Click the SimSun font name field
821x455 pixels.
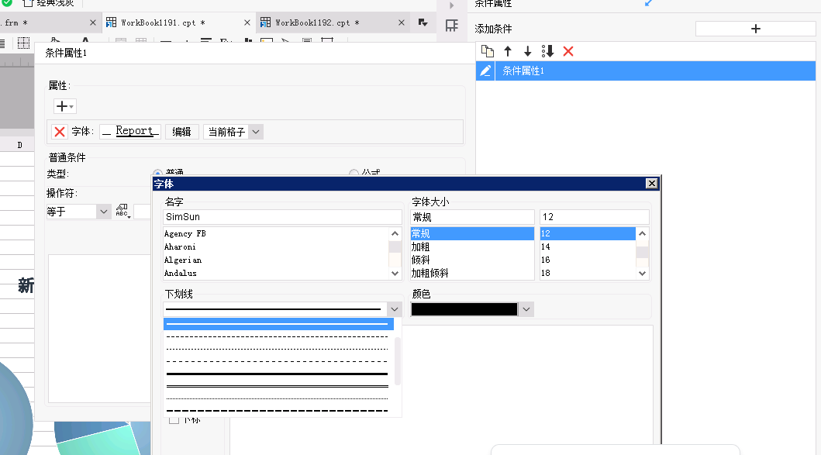[x=282, y=217]
